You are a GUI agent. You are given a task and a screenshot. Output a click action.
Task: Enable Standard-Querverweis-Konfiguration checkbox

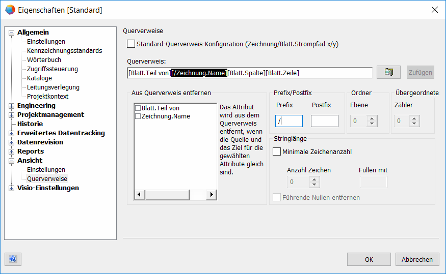(131, 44)
